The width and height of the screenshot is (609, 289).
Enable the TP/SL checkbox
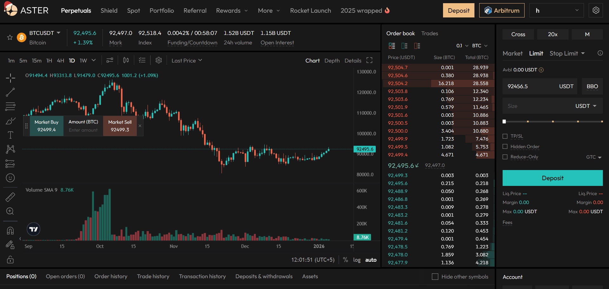click(x=505, y=136)
